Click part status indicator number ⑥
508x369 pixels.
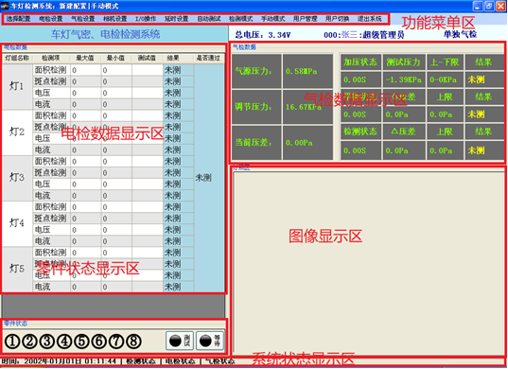99,342
